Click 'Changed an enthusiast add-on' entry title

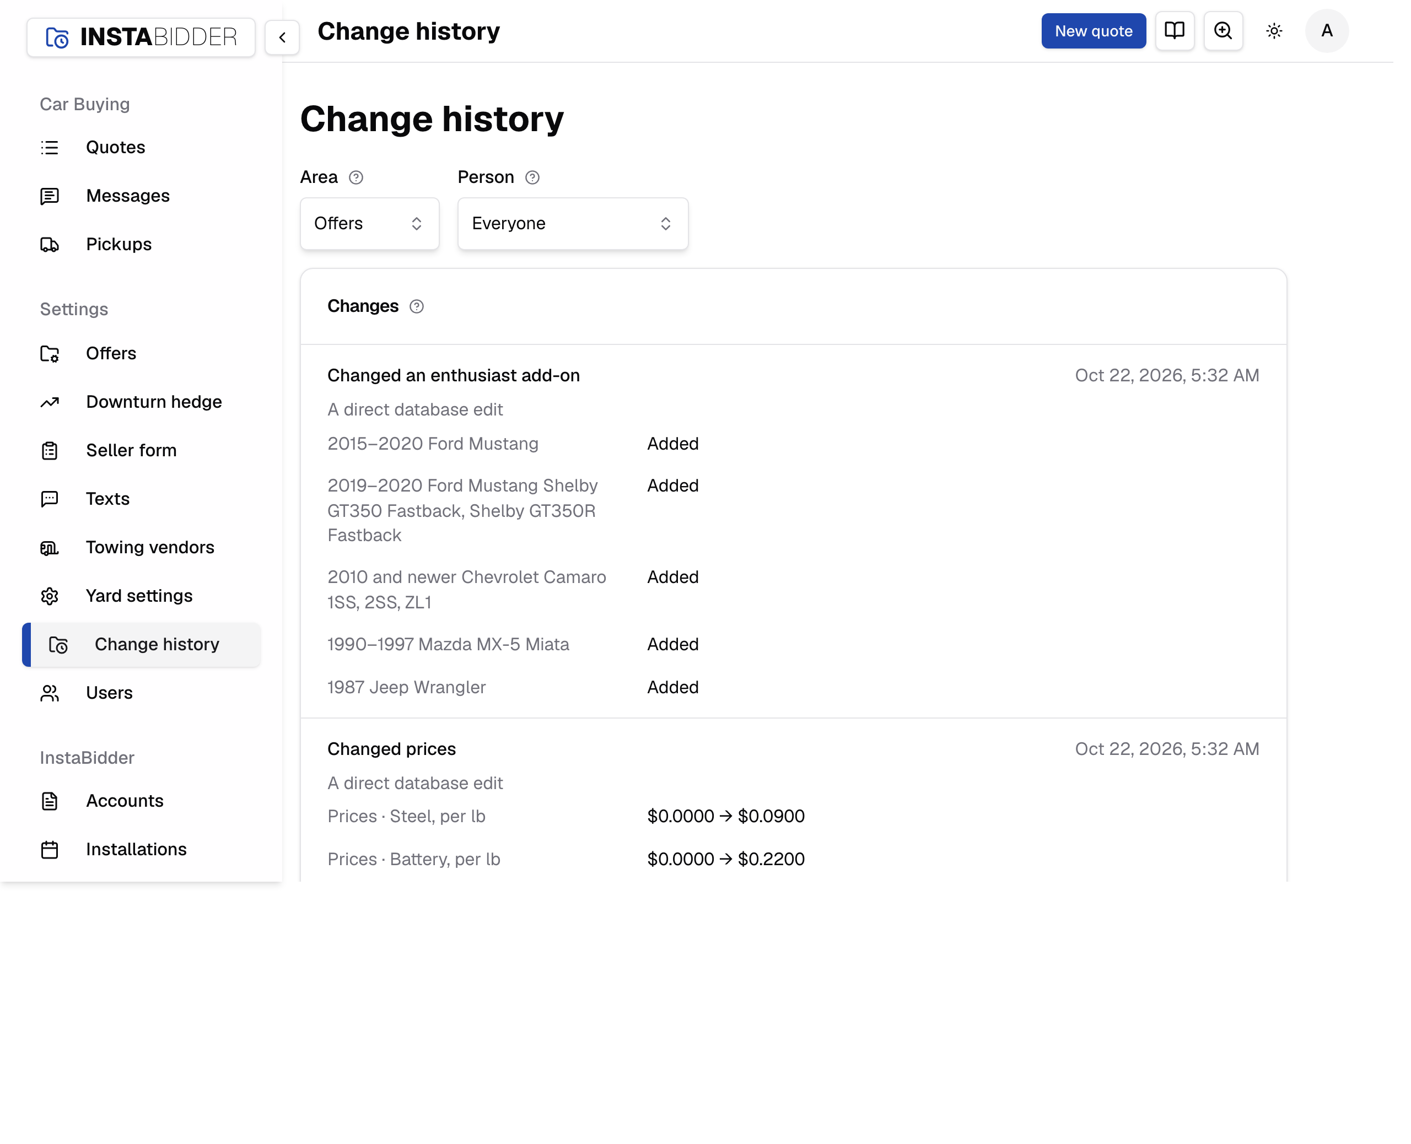[454, 376]
